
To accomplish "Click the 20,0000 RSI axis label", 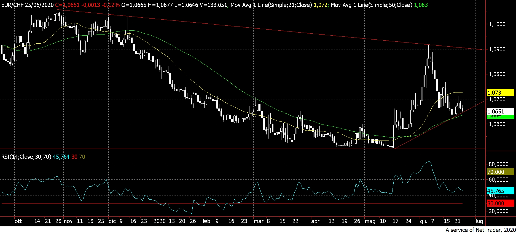I will (x=498, y=211).
